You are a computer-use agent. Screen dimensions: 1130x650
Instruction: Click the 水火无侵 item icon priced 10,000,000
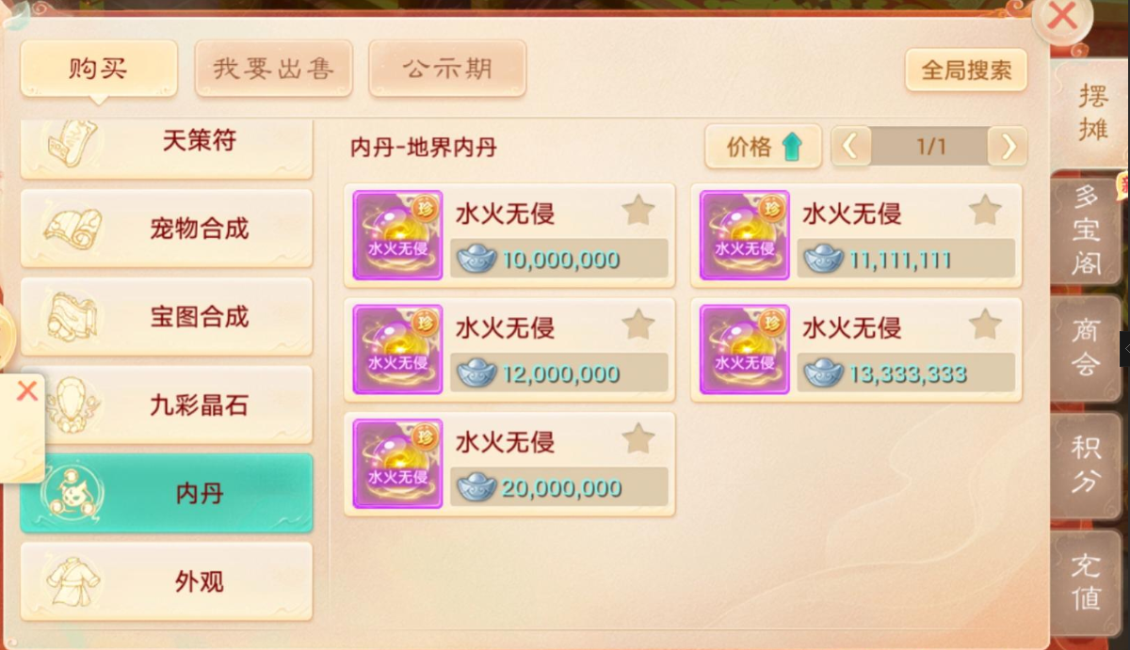(397, 235)
